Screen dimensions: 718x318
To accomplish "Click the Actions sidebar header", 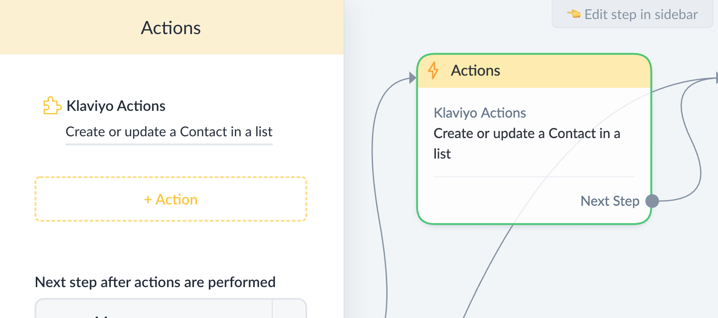I will pos(171,28).
